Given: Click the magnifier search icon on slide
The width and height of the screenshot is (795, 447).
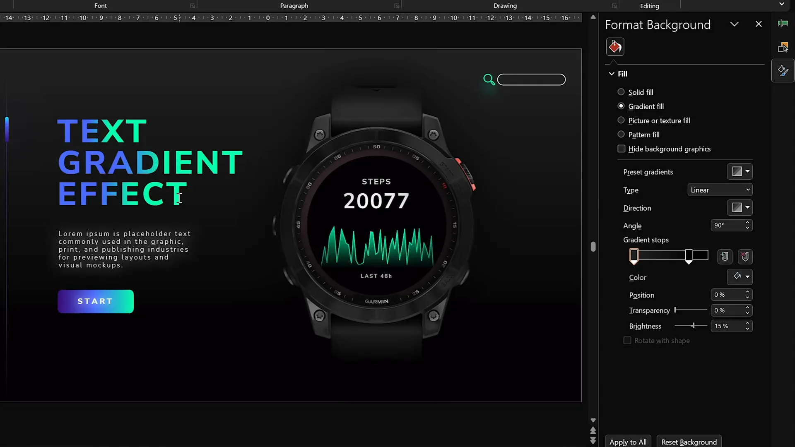Looking at the screenshot, I should click(489, 79).
